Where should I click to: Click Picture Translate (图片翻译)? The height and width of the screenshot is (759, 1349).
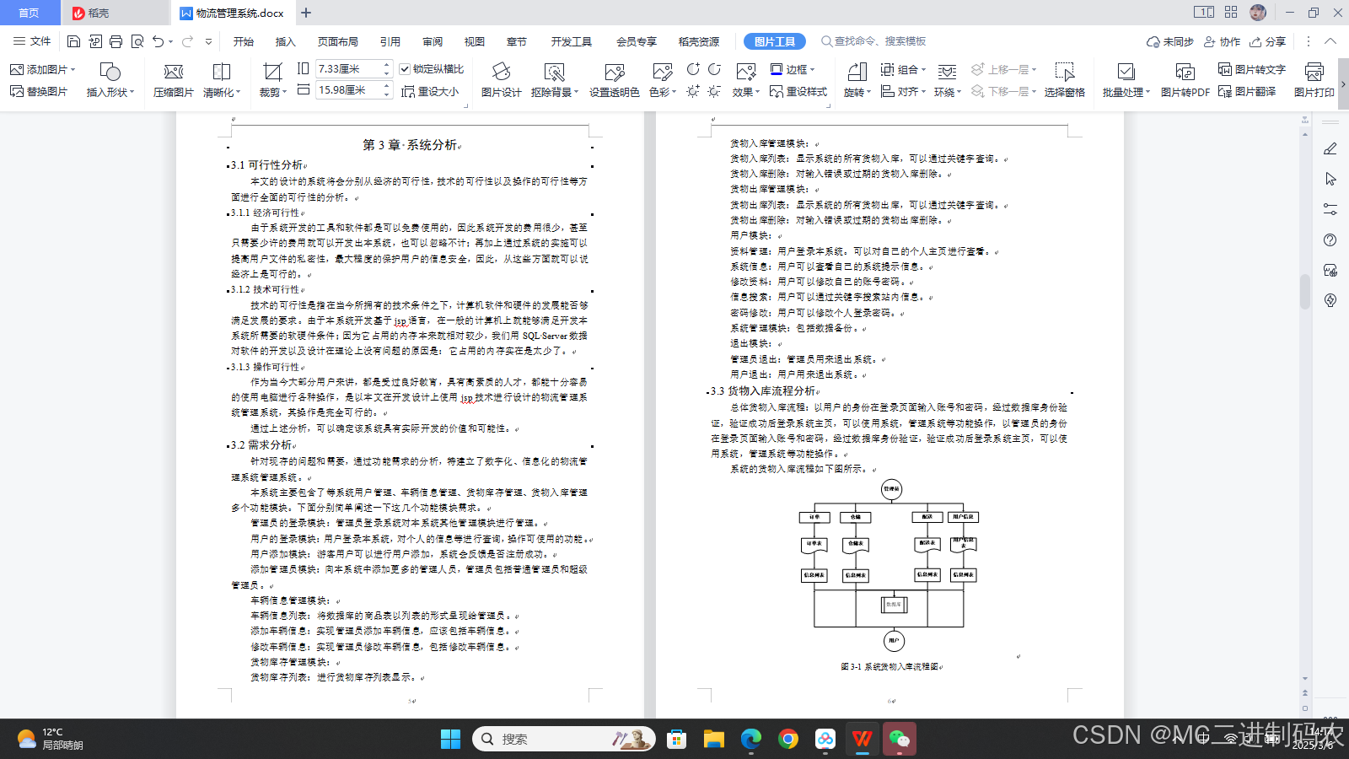[x=1247, y=91]
